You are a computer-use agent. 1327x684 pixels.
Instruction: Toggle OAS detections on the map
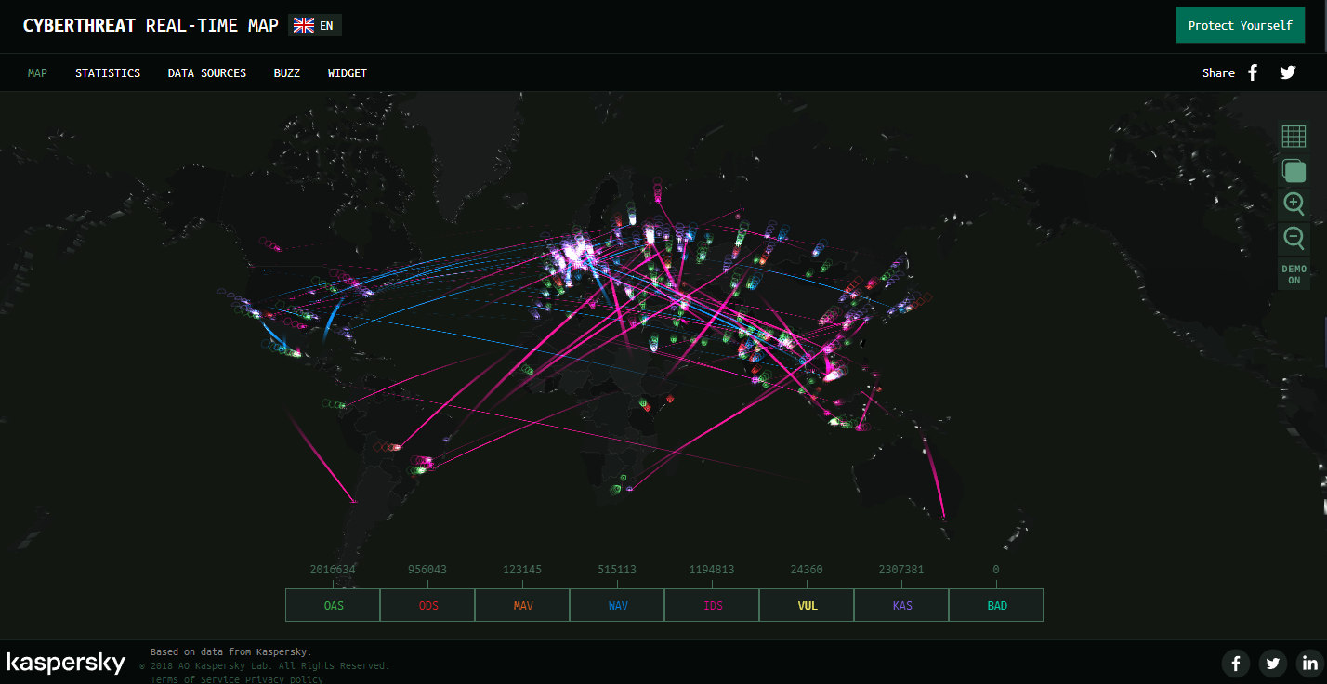coord(333,605)
